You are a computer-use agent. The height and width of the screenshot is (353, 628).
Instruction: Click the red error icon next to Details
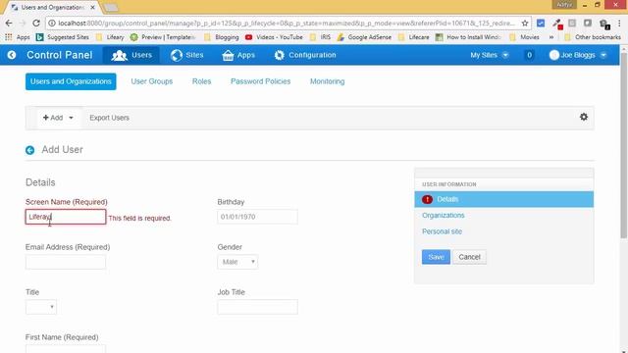427,199
